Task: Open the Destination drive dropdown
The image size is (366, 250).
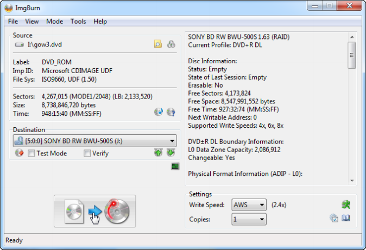Action: pos(172,141)
